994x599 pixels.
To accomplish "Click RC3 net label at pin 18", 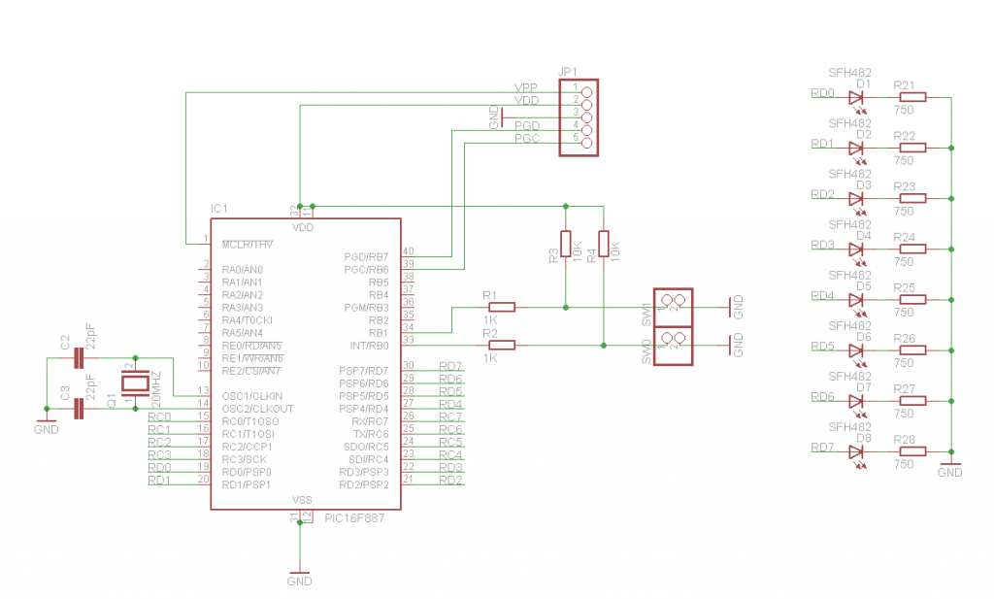I will pos(160,455).
